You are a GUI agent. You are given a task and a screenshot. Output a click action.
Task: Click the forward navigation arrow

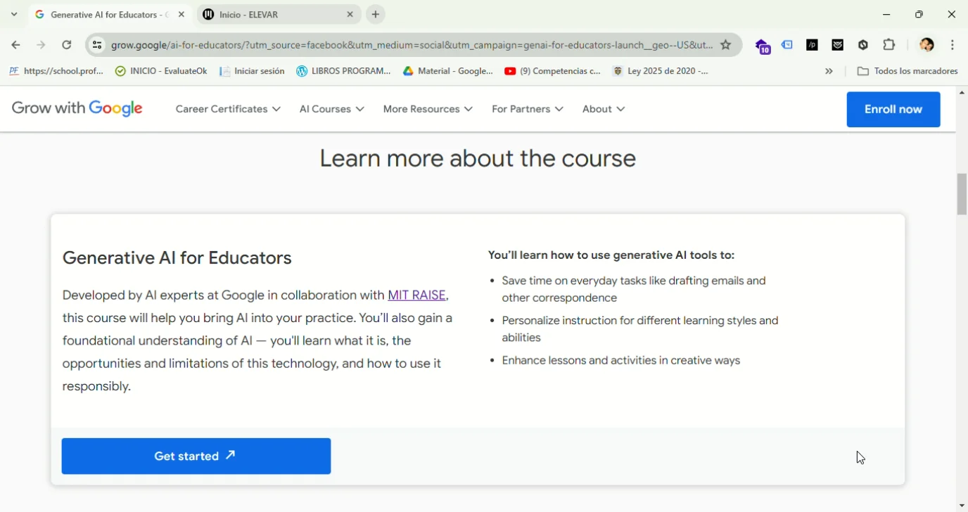(41, 45)
